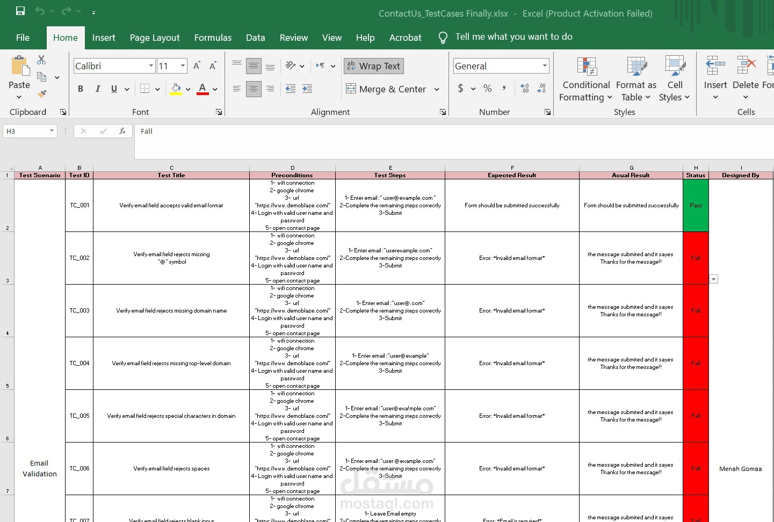Toggle Bold formatting
This screenshot has width=774, height=522.
point(81,89)
